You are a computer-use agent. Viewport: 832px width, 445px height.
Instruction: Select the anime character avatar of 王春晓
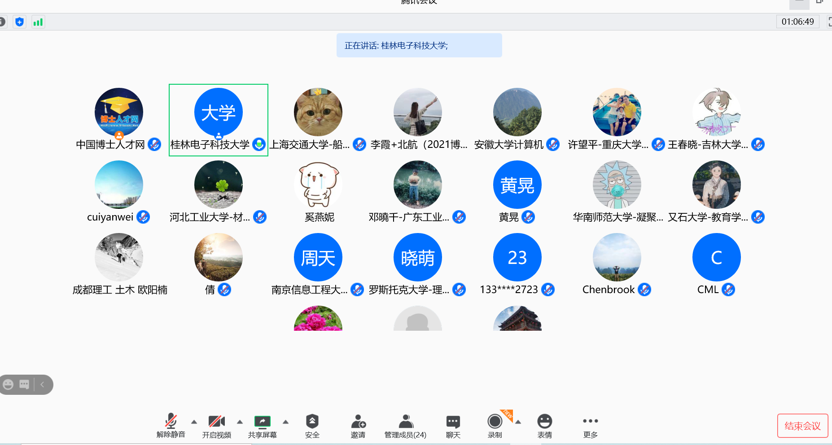717,112
